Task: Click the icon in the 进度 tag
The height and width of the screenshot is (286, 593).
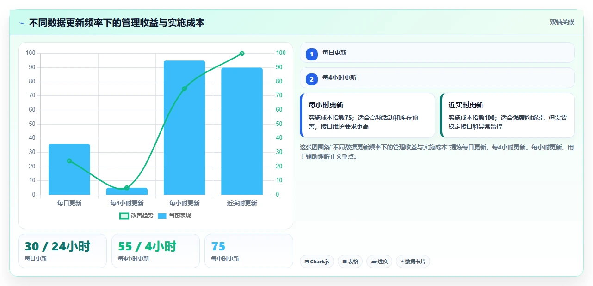Action: point(374,262)
